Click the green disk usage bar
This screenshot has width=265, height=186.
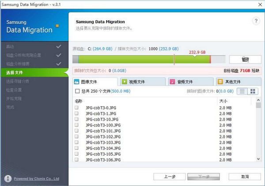click(x=144, y=60)
